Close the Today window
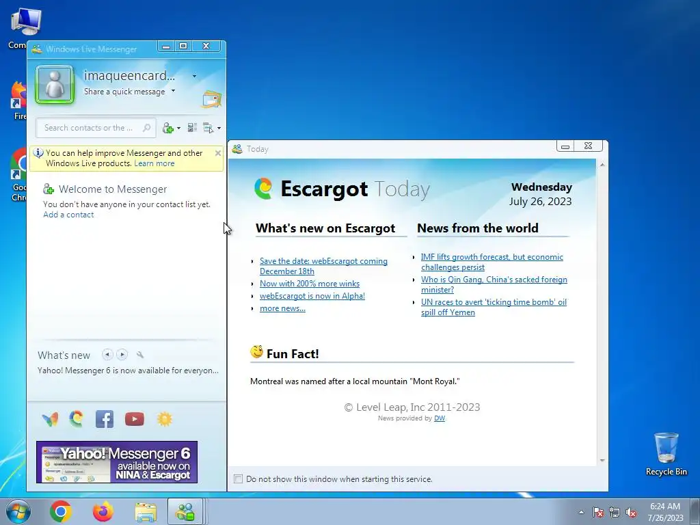 pyautogui.click(x=589, y=146)
